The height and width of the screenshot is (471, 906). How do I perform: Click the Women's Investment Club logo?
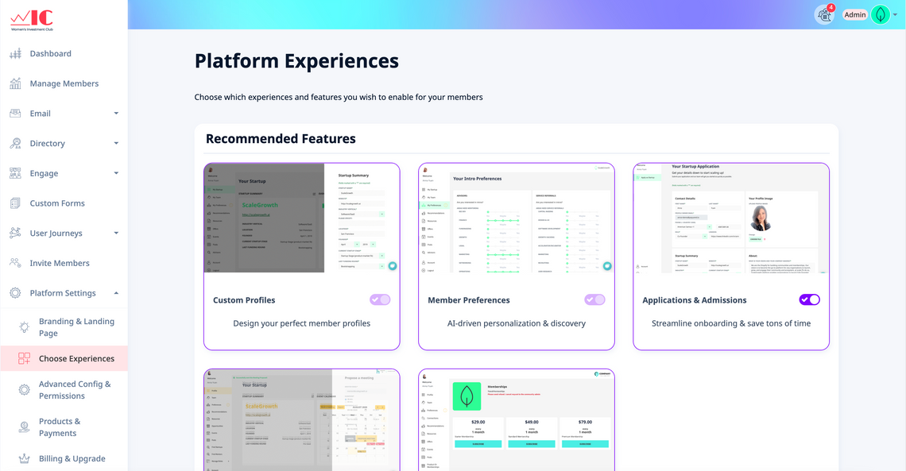(32, 20)
